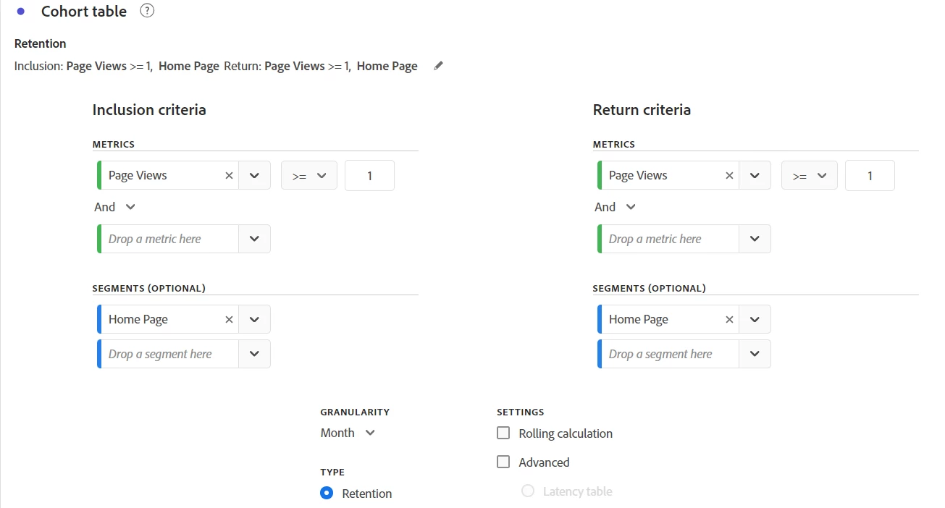Click Return criteria 'Drop a metric here' field
This screenshot has width=945, height=508.
point(668,239)
